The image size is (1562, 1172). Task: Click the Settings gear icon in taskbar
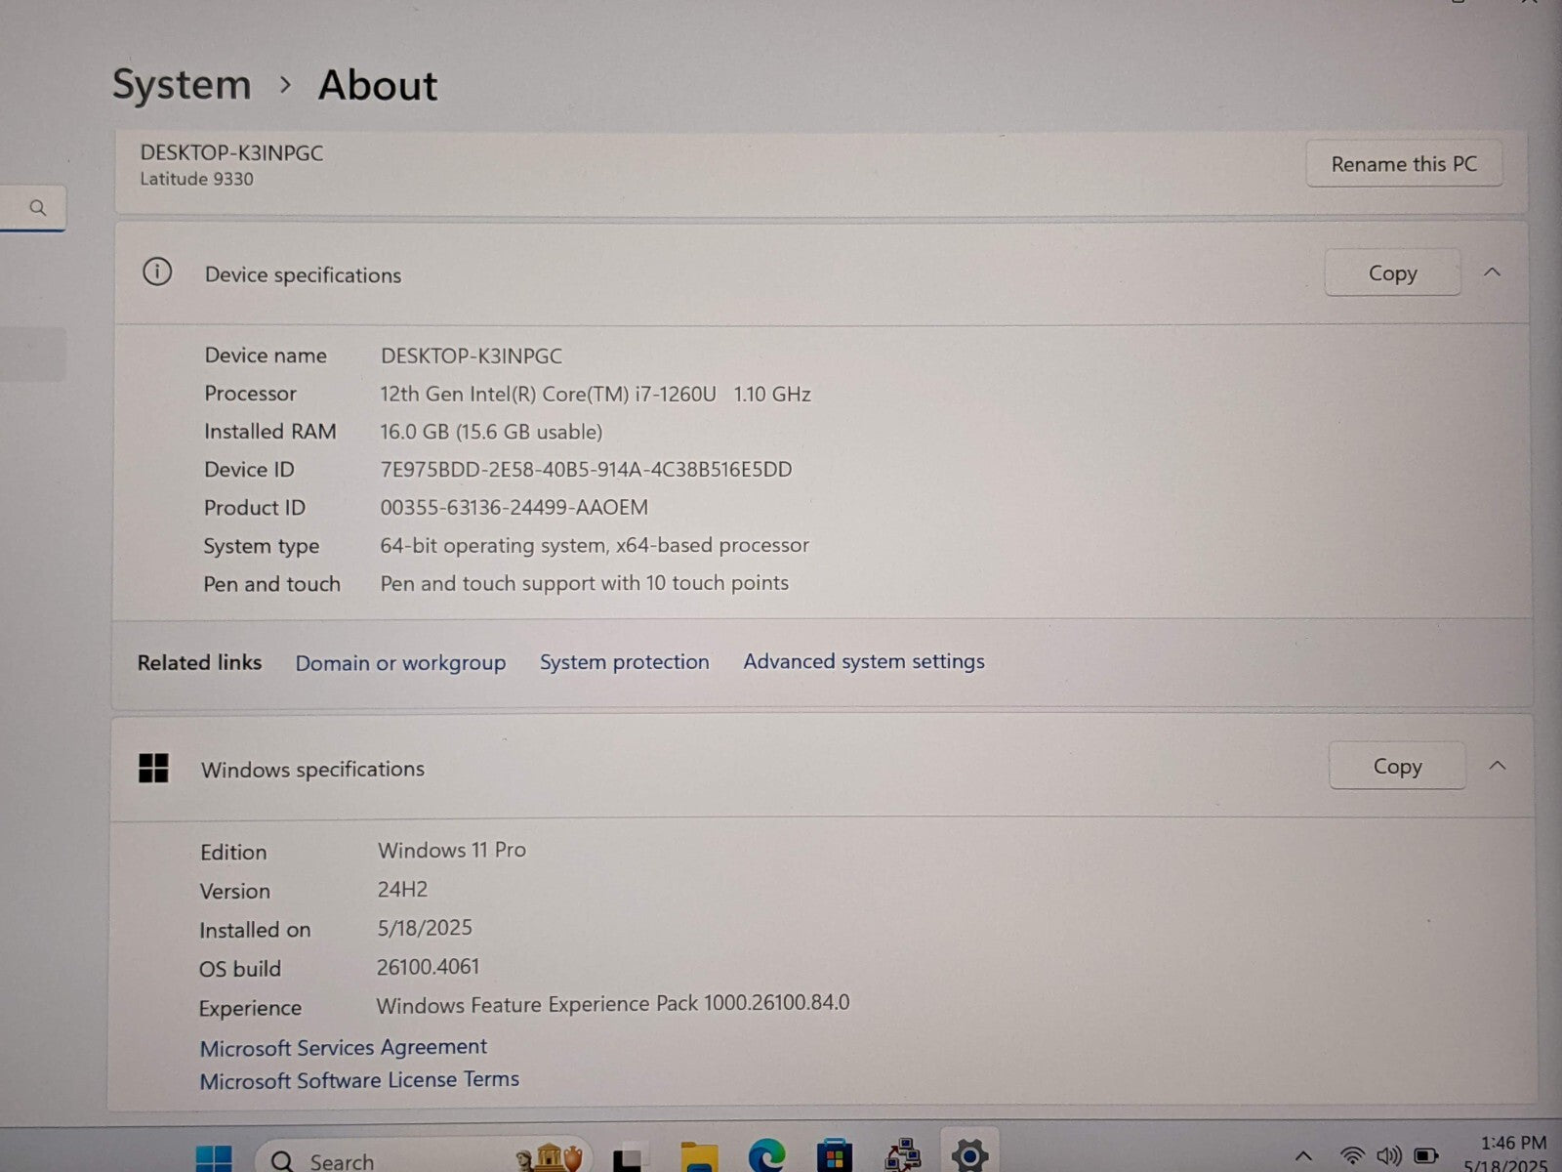pos(968,1155)
